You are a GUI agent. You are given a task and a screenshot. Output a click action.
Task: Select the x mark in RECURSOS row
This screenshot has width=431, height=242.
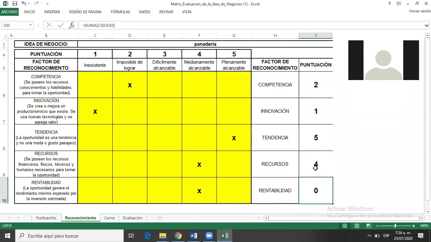[x=199, y=164]
